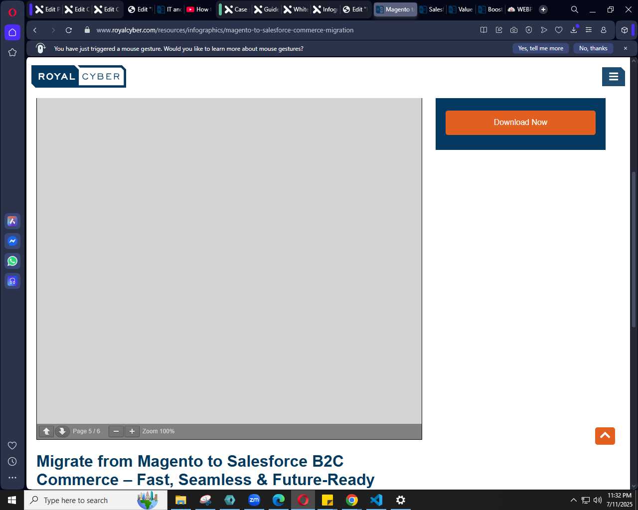Screen dimensions: 638x510
Task: Click the volume speaker tray icon
Action: 598,500
